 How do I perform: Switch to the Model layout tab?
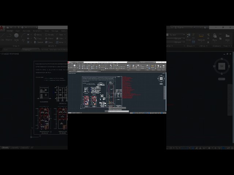5,147
